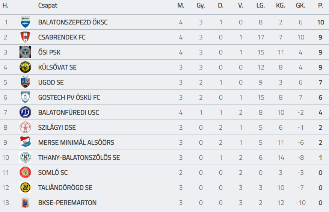Click the GK. goal difference header
This screenshot has height=212, width=329.
pos(300,6)
